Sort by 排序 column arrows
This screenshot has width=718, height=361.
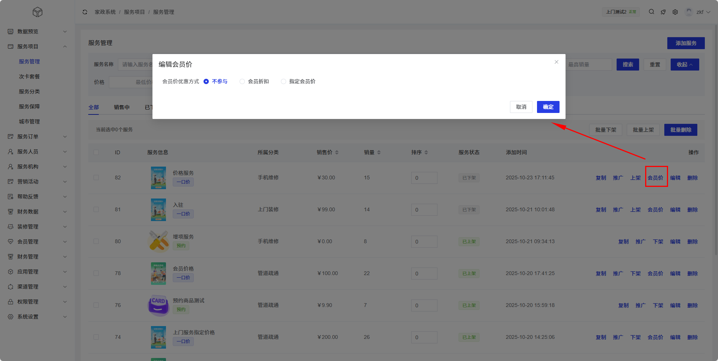click(426, 152)
